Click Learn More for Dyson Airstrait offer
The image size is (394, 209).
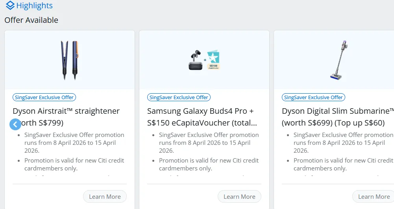(105, 196)
